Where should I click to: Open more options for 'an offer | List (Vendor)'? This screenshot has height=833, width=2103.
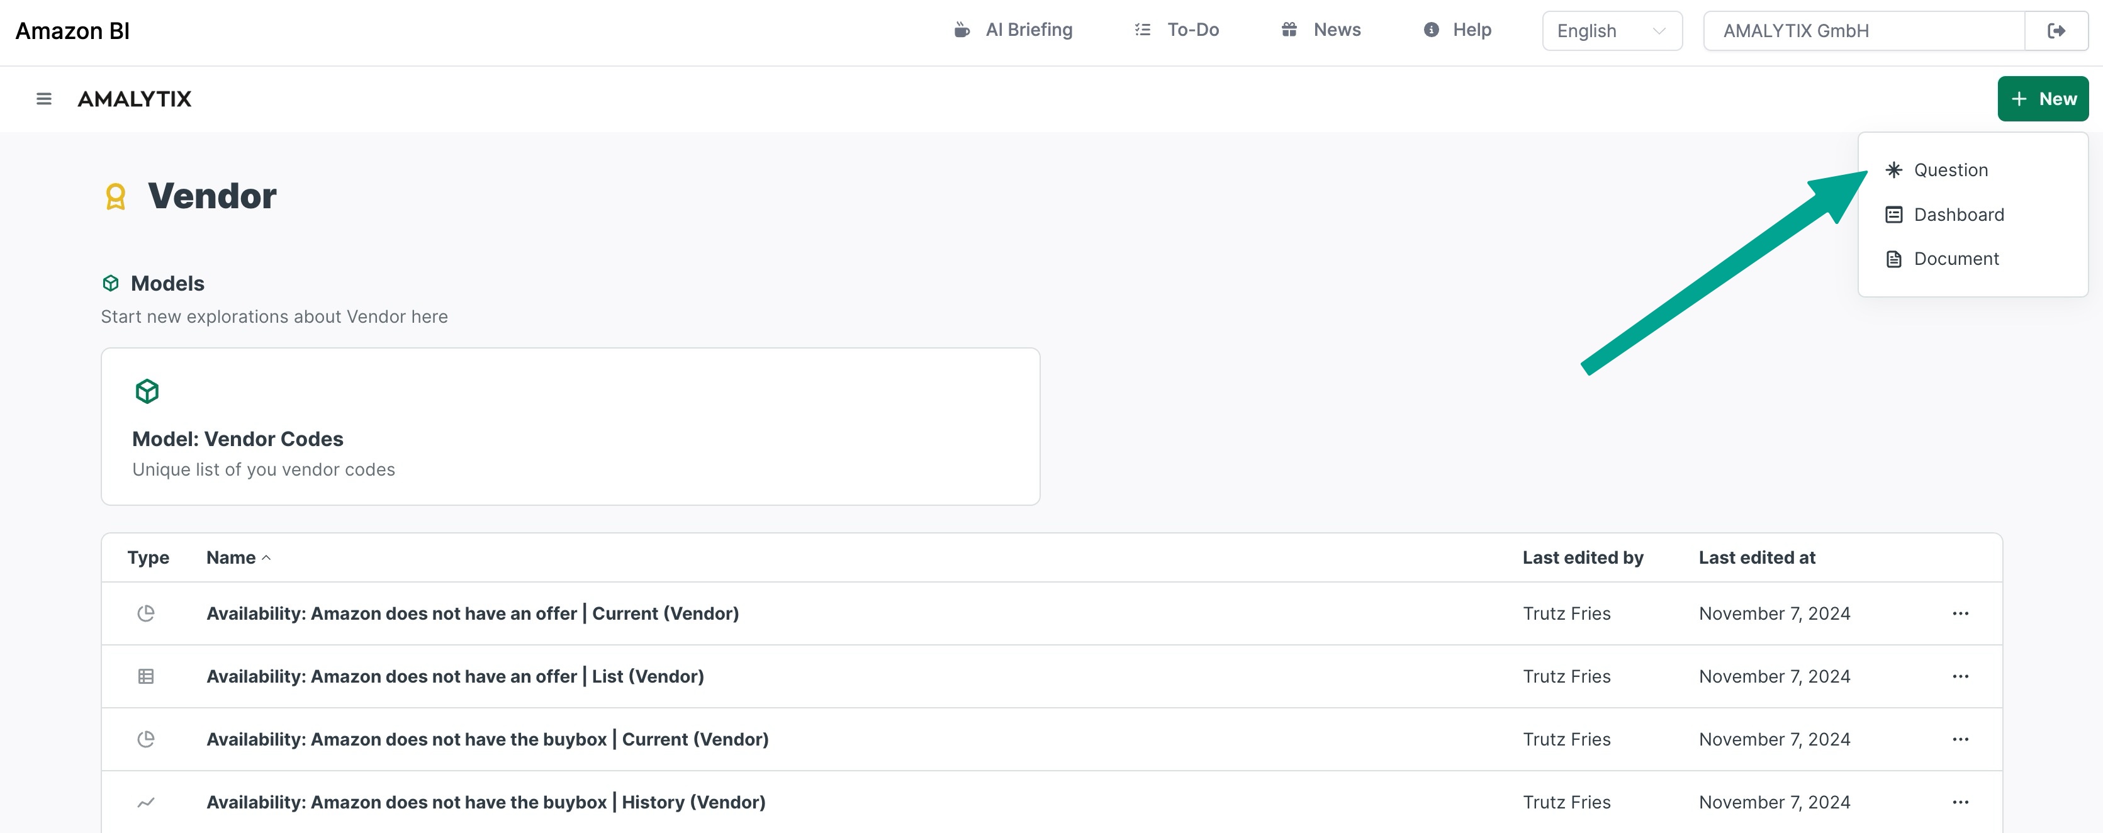pos(1960,676)
